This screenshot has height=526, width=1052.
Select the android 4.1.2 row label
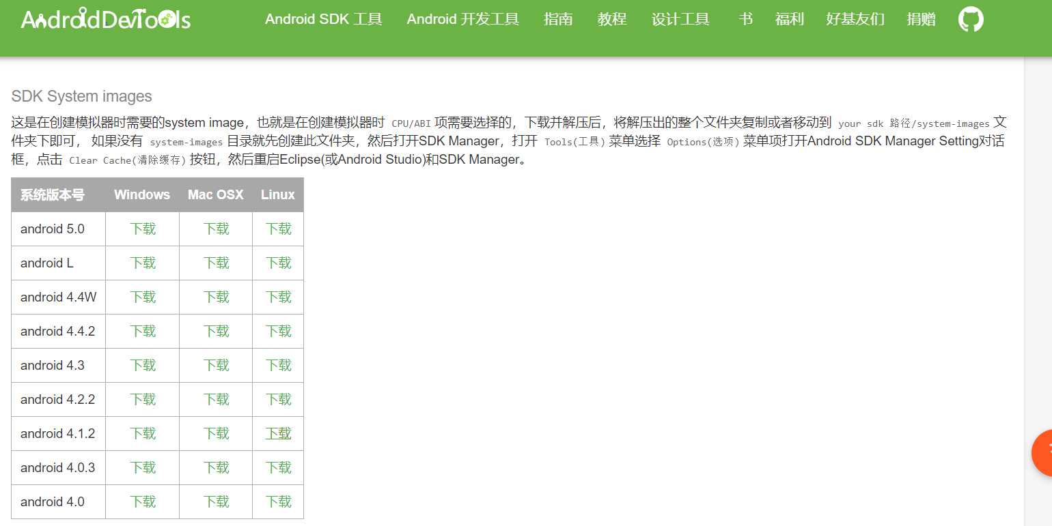(x=58, y=433)
